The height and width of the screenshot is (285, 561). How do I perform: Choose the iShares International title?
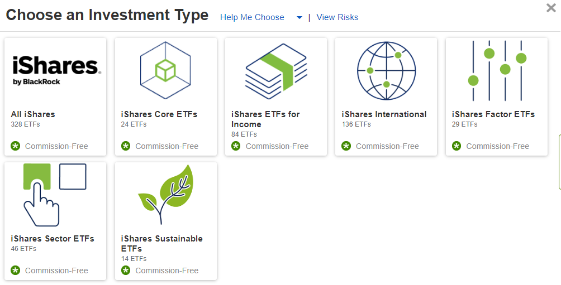[384, 114]
